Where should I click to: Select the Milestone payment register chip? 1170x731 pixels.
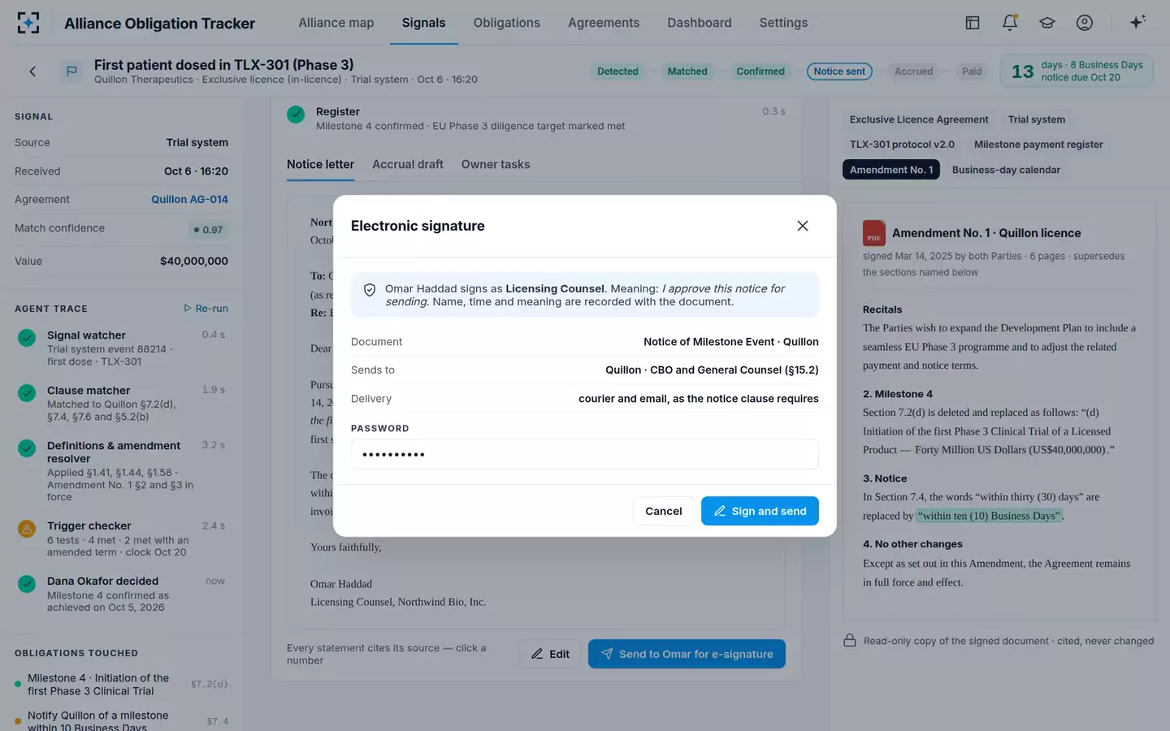(x=1038, y=145)
